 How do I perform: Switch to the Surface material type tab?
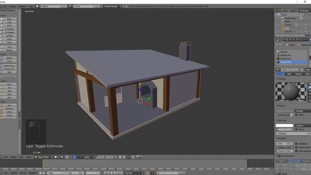pos(280,74)
